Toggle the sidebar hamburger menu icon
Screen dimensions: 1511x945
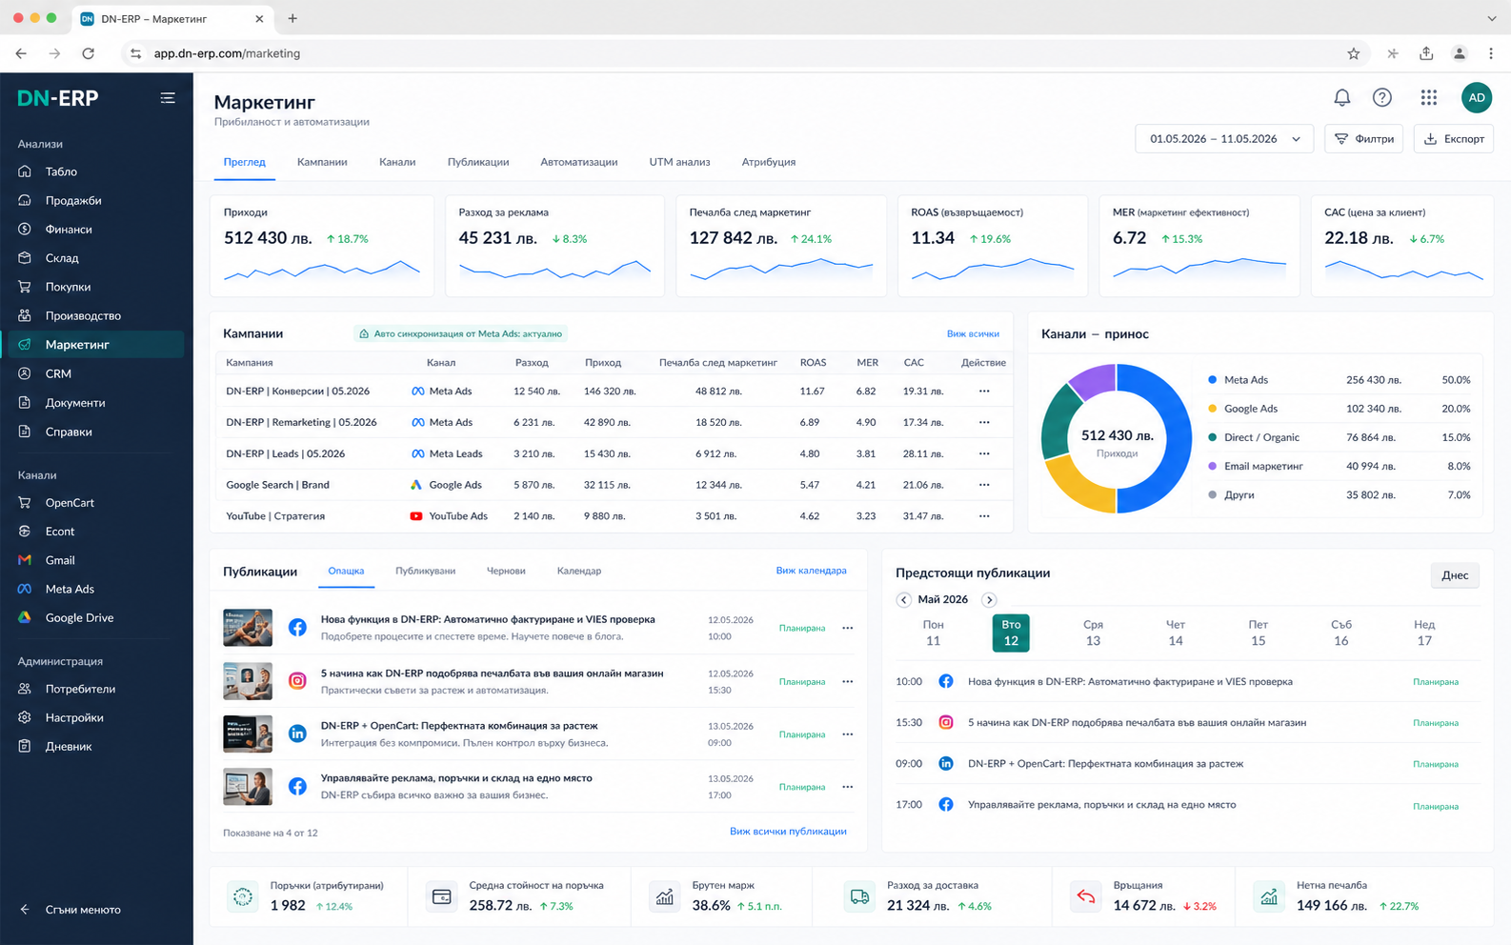[168, 97]
